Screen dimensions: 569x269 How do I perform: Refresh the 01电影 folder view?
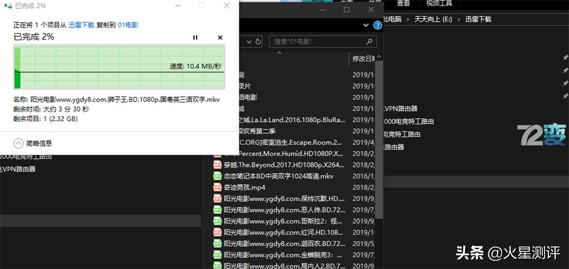(x=258, y=42)
